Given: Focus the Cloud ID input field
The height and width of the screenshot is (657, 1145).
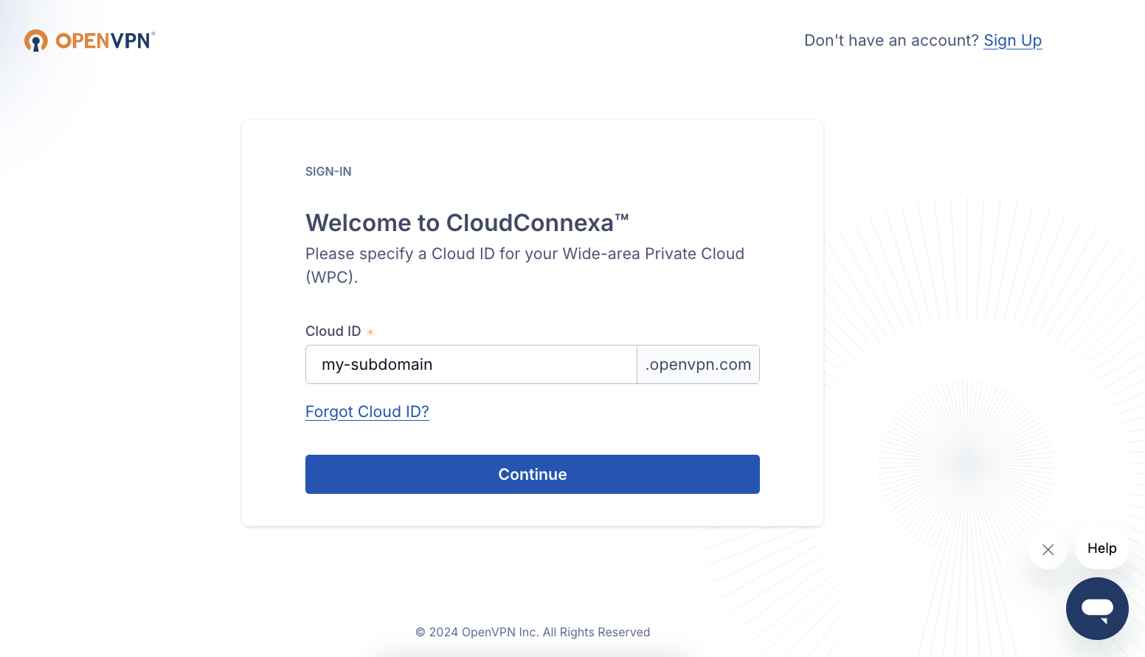Looking at the screenshot, I should coord(471,365).
